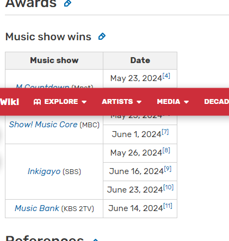Expand the EXPLORE dropdown arrow

click(x=84, y=102)
